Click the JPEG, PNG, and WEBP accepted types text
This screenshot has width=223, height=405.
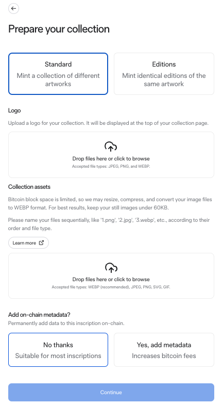(x=111, y=166)
